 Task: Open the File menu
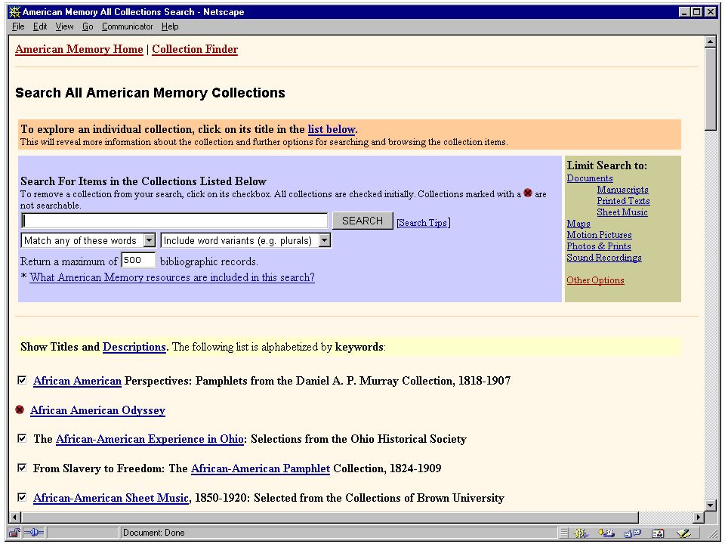(18, 26)
